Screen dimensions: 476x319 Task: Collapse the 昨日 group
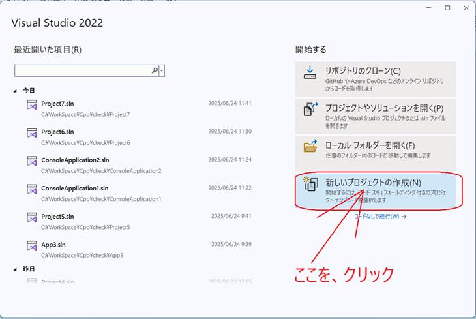click(x=15, y=269)
